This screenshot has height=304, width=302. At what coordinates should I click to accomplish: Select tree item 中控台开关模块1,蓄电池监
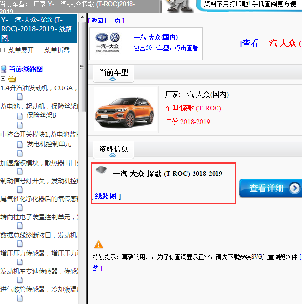point(39,134)
